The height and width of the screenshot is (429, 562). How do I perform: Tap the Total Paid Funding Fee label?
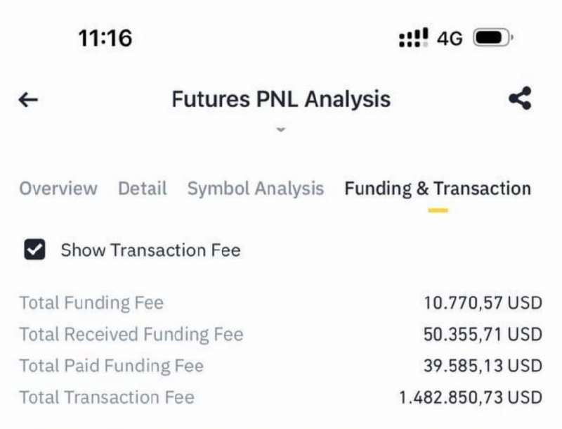111,366
